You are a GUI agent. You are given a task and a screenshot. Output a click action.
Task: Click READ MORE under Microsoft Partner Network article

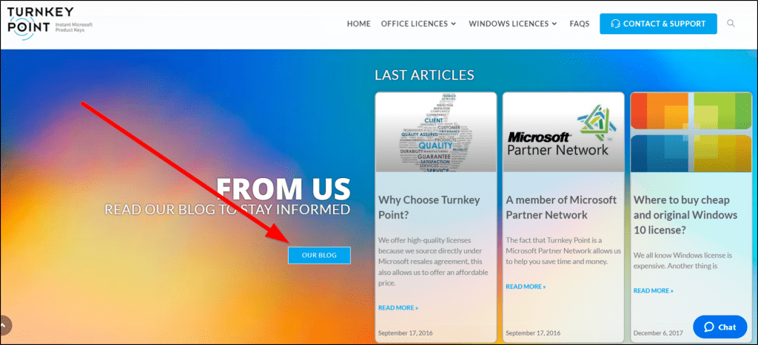(x=526, y=287)
